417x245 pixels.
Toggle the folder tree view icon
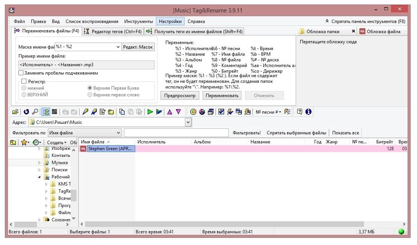46,112
